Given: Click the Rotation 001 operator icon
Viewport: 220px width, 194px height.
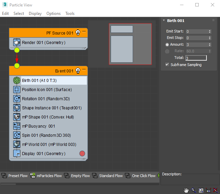Looking at the screenshot, I should tap(17, 99).
